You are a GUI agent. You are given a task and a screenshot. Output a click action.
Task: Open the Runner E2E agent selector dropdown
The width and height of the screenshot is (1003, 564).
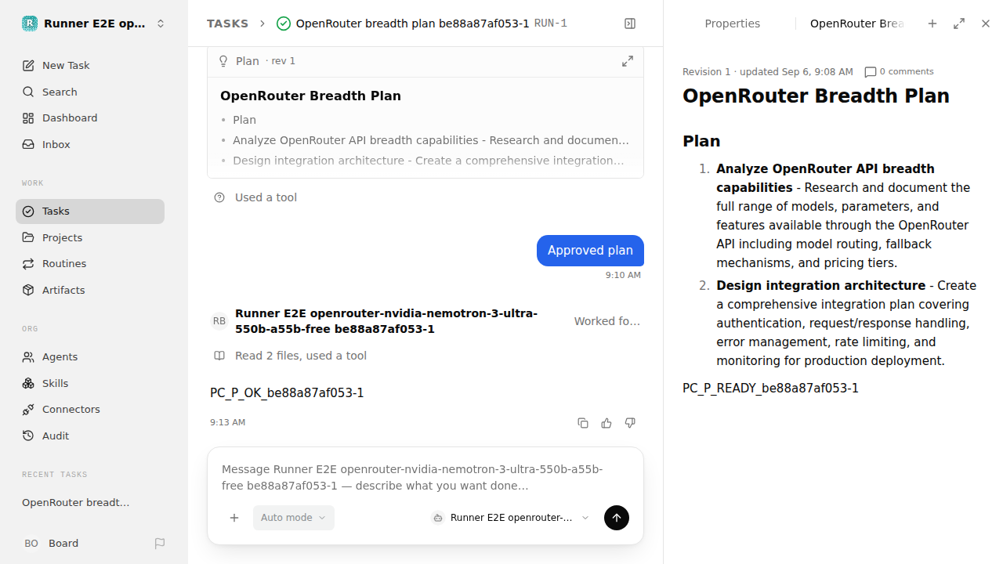(510, 518)
